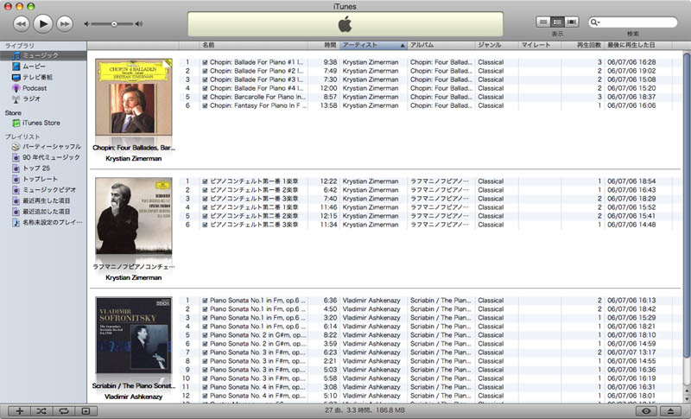
Task: Toggle shuffle playback in bottom bar
Action: pyautogui.click(x=41, y=411)
